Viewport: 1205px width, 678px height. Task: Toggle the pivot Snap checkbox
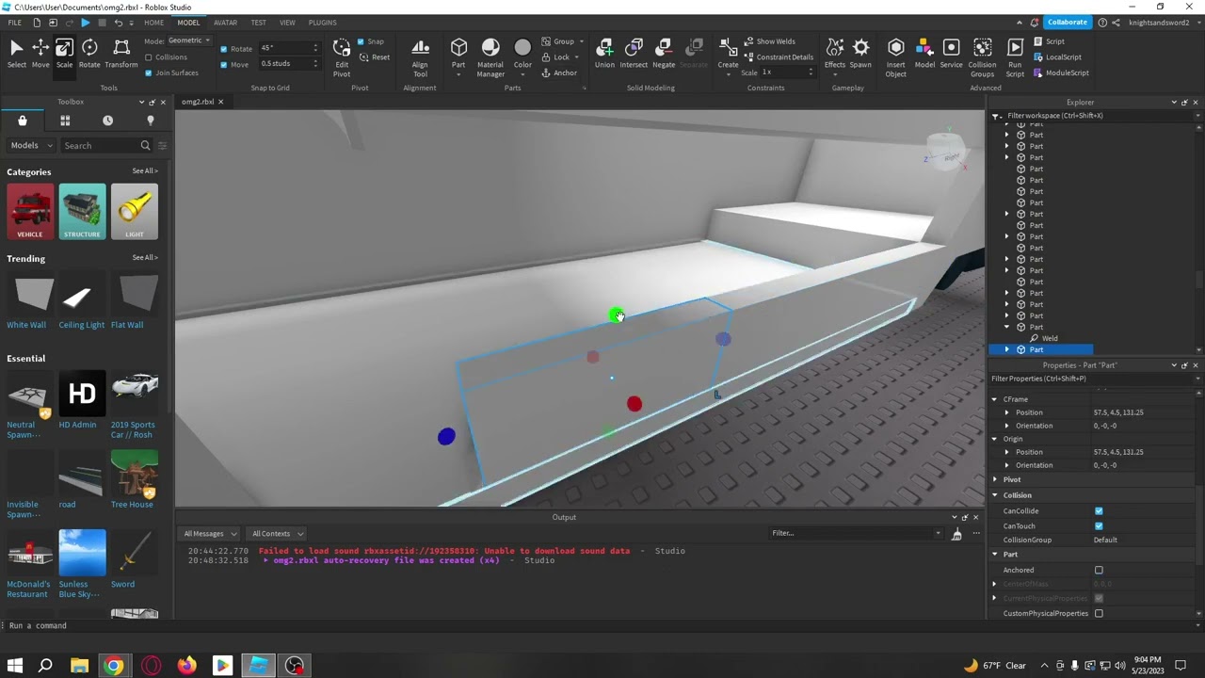tap(361, 41)
